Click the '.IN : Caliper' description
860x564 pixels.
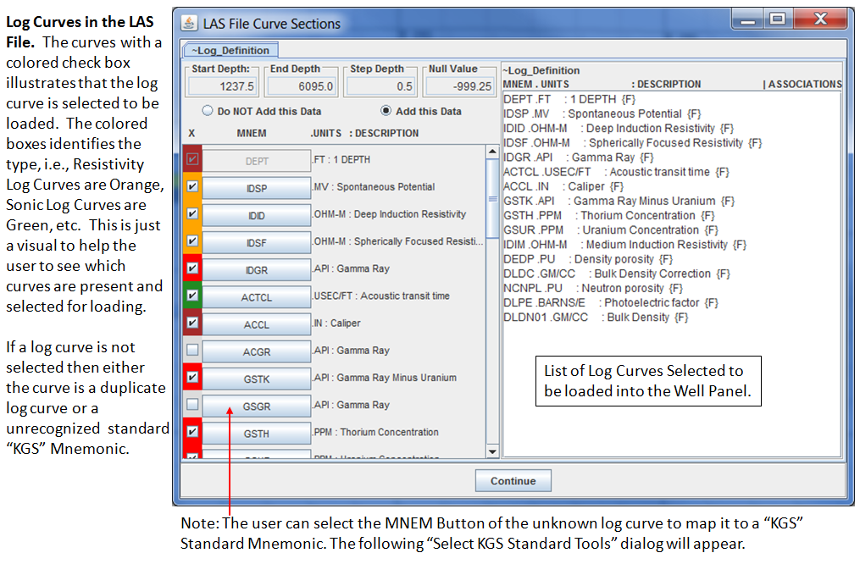pyautogui.click(x=336, y=323)
